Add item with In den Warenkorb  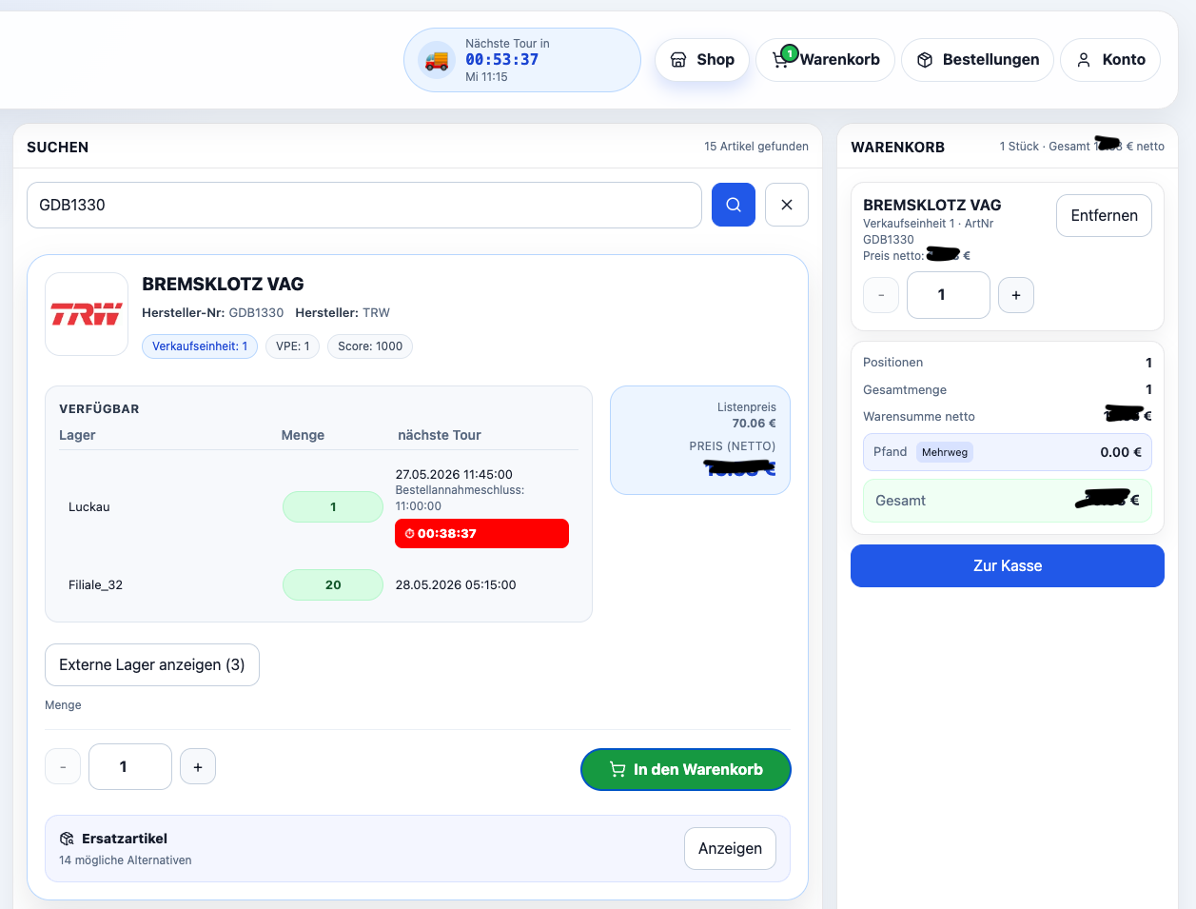(x=686, y=769)
